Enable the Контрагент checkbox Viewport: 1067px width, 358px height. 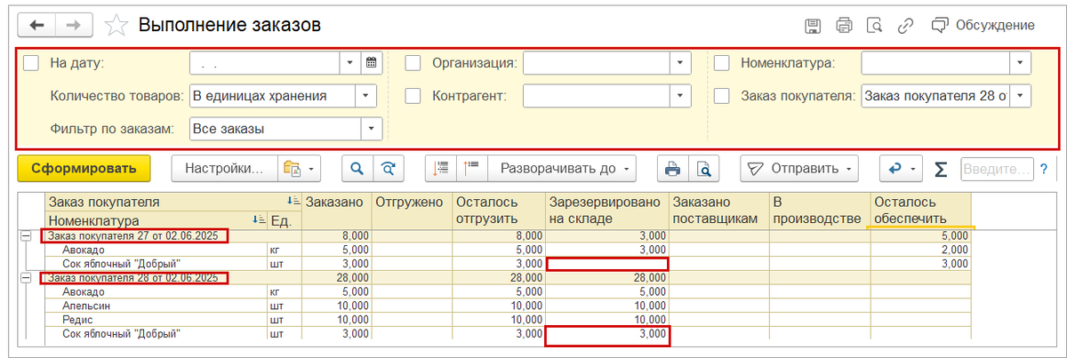(x=413, y=95)
